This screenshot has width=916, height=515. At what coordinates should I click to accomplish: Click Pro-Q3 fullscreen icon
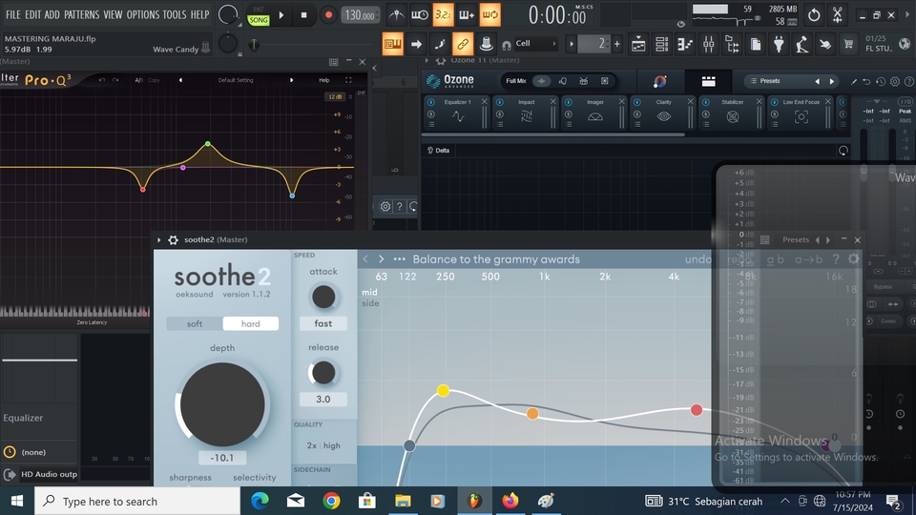[x=348, y=80]
